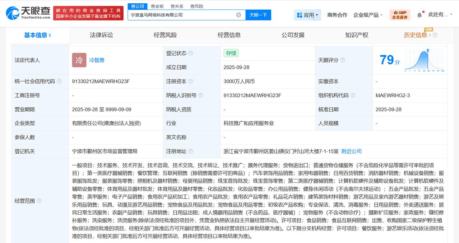
Task: Switch to the 公司发展 tab
Action: [x=293, y=35]
